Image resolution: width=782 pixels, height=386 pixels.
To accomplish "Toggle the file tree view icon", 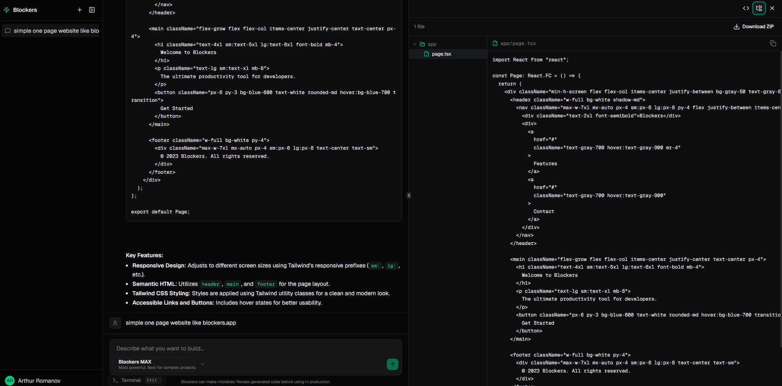I will [x=759, y=8].
